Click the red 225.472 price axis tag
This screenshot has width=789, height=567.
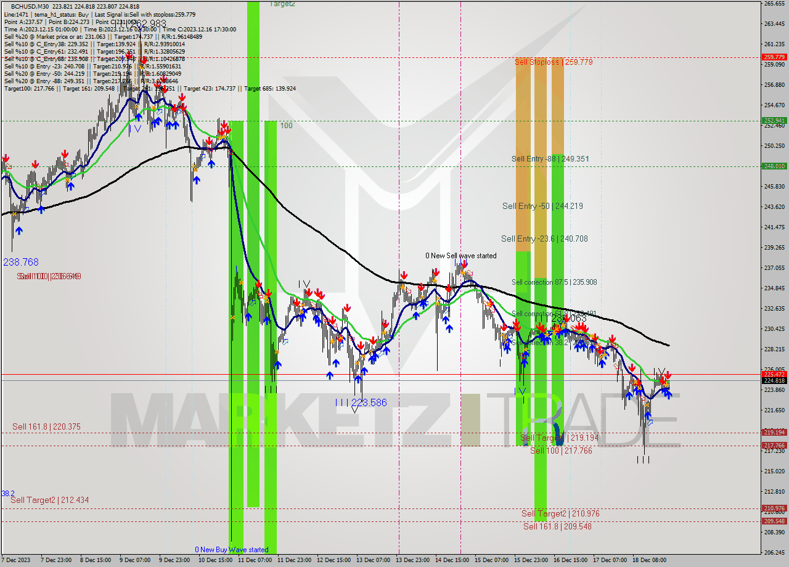coord(774,374)
